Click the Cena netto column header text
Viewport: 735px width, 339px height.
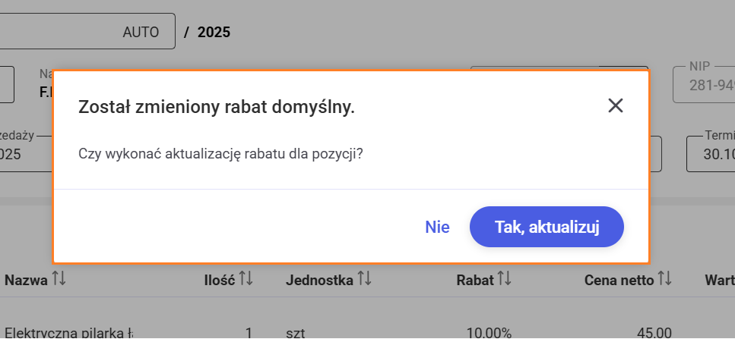tap(619, 280)
